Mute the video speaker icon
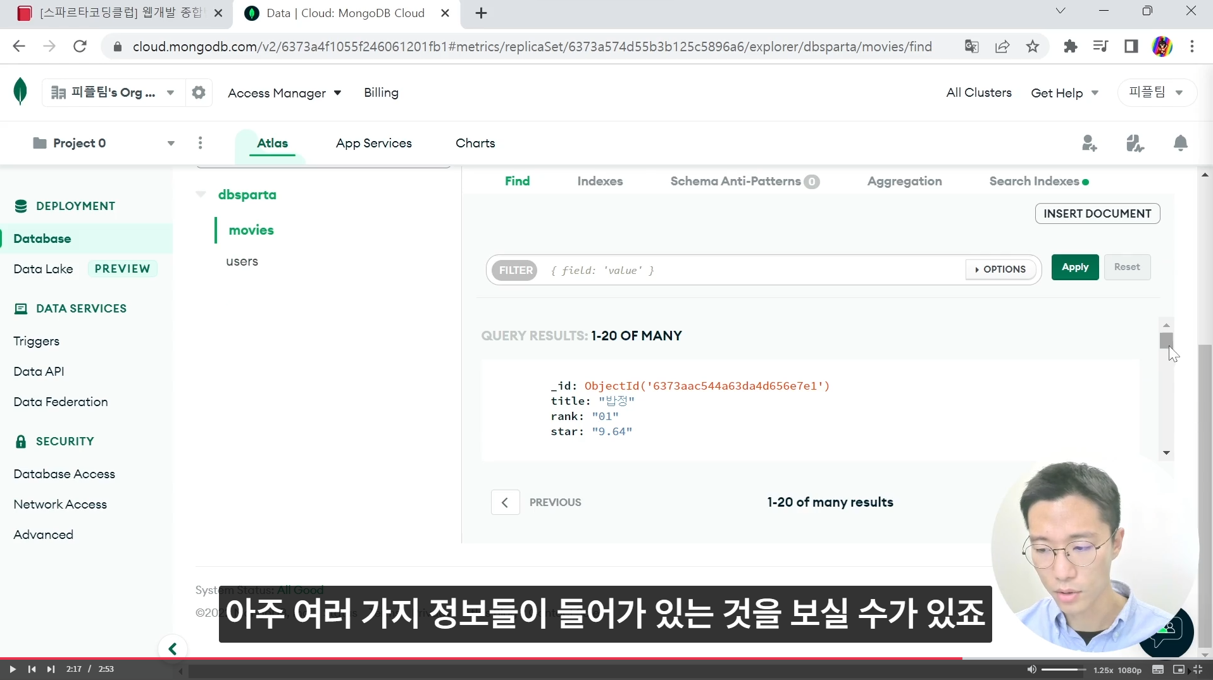The height and width of the screenshot is (680, 1213). point(1031,669)
